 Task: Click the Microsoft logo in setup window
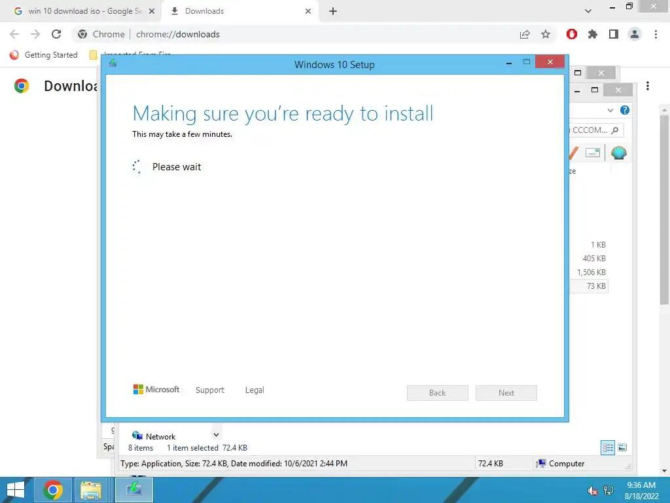[x=156, y=390]
